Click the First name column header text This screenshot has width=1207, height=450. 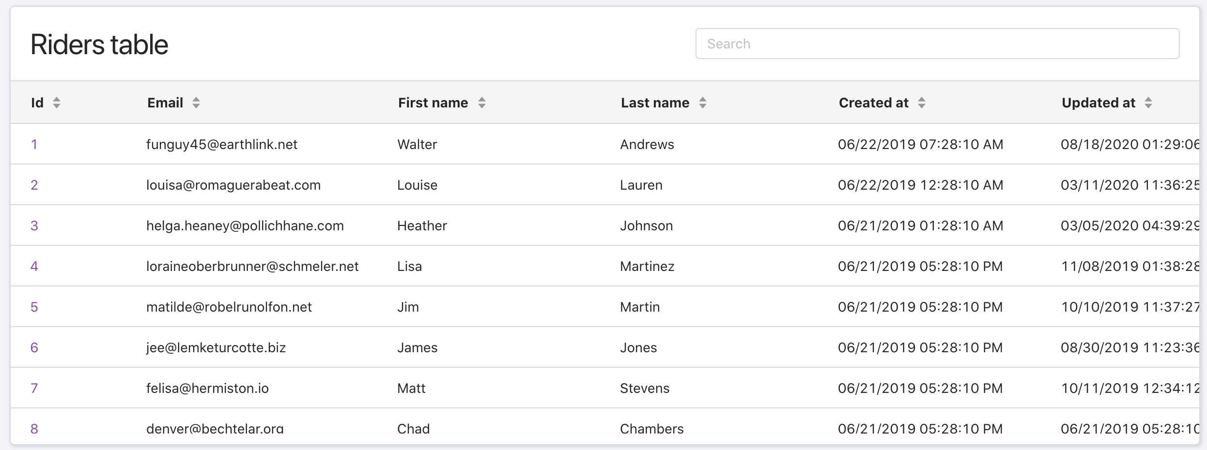(433, 103)
